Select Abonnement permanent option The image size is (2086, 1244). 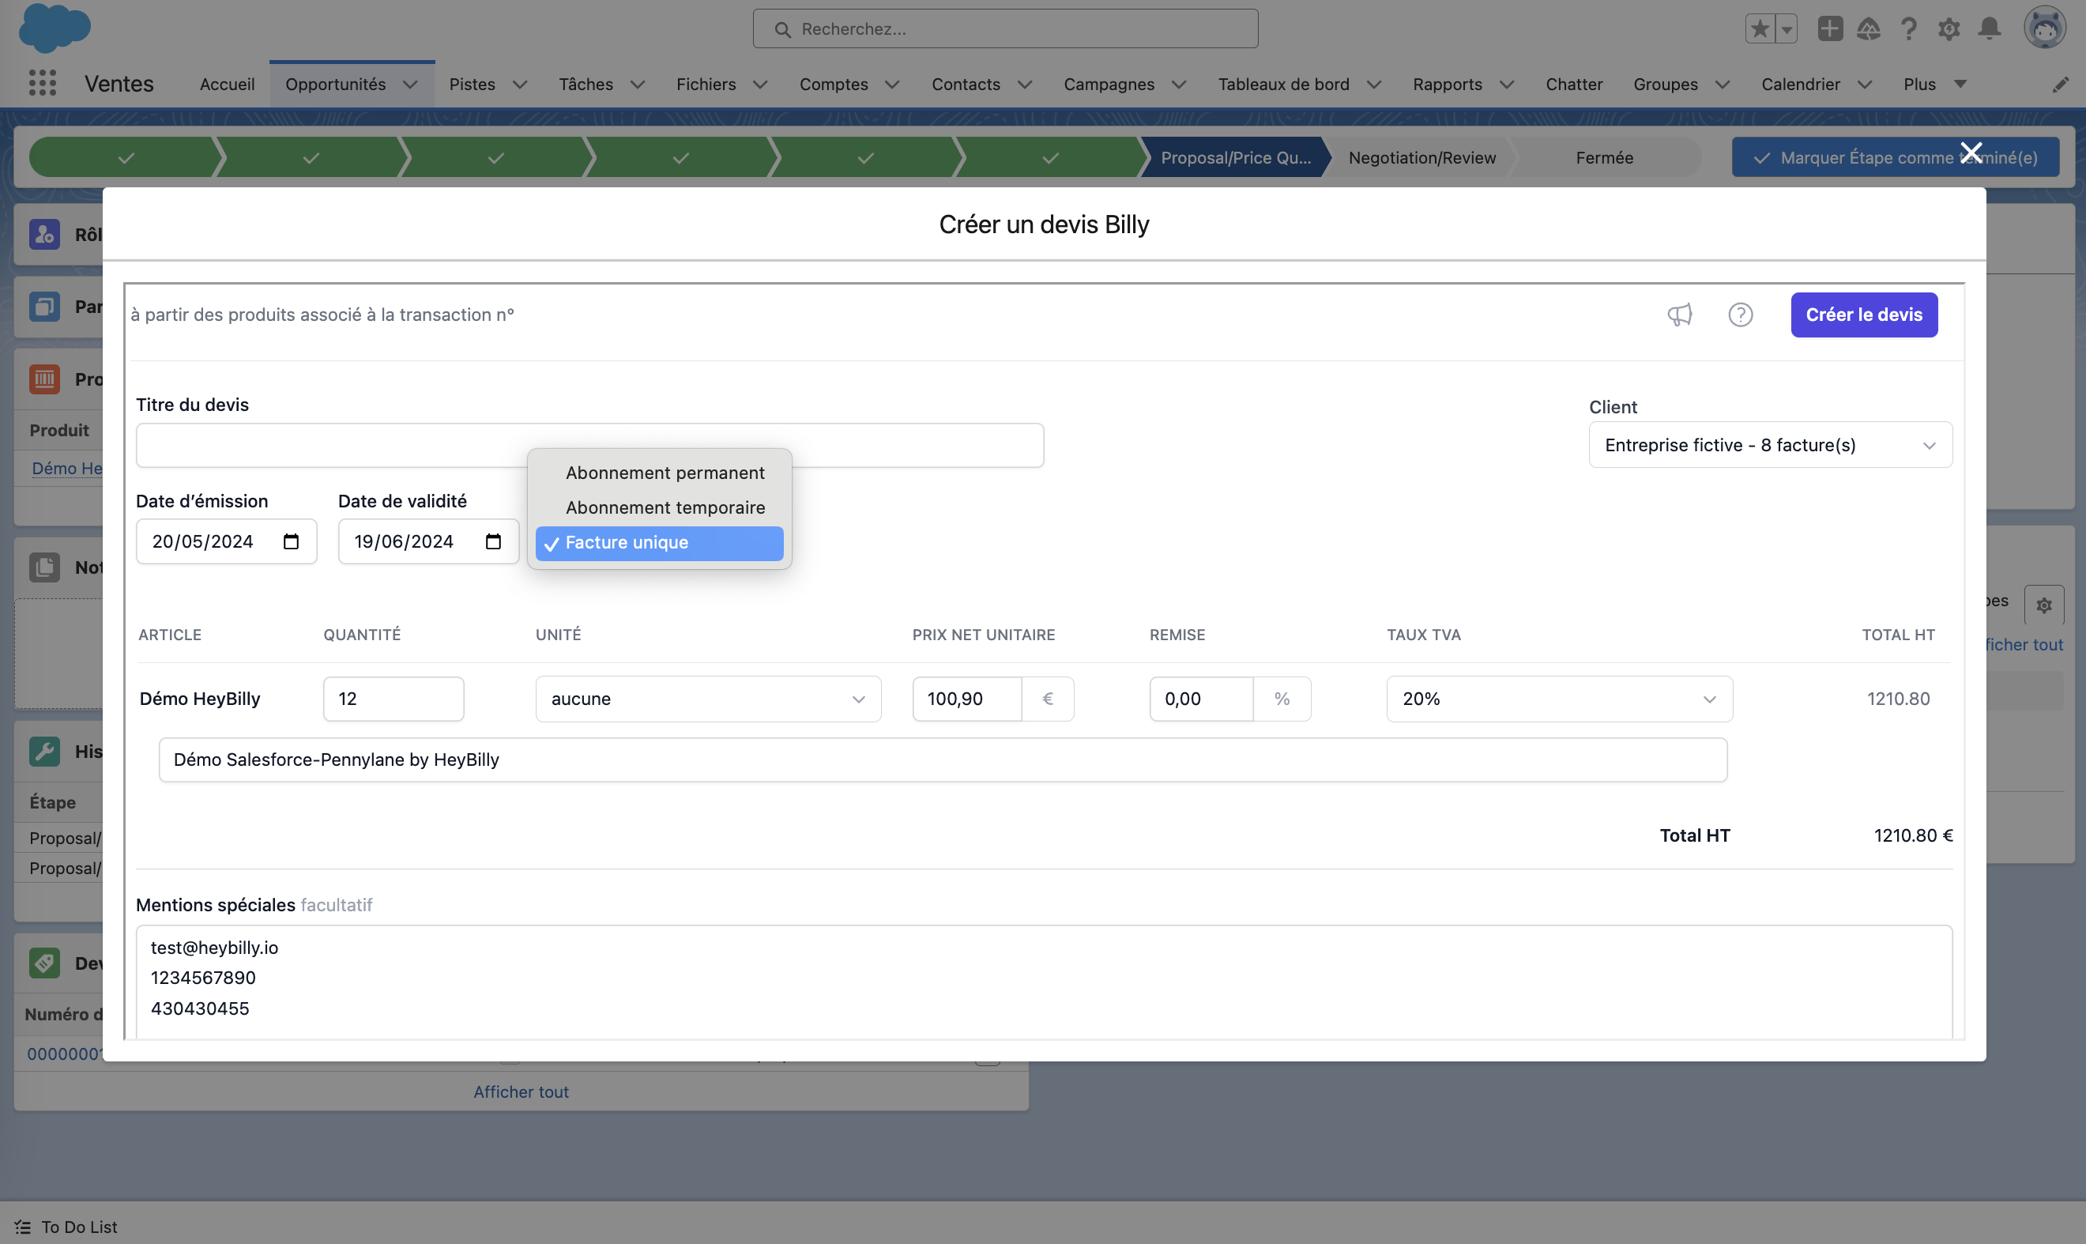pos(664,473)
